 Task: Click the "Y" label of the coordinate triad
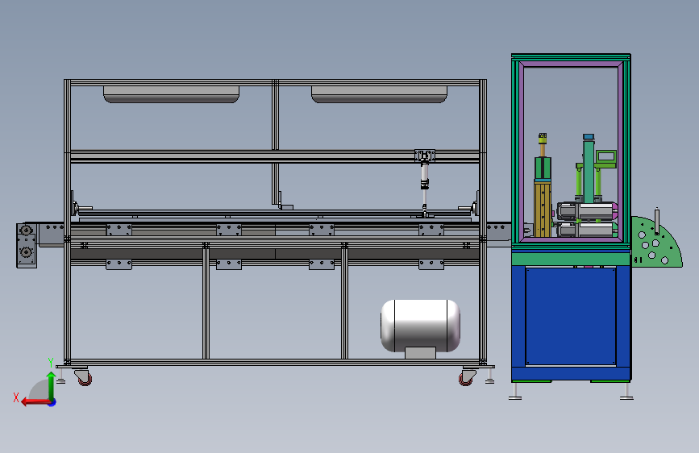pos(51,363)
